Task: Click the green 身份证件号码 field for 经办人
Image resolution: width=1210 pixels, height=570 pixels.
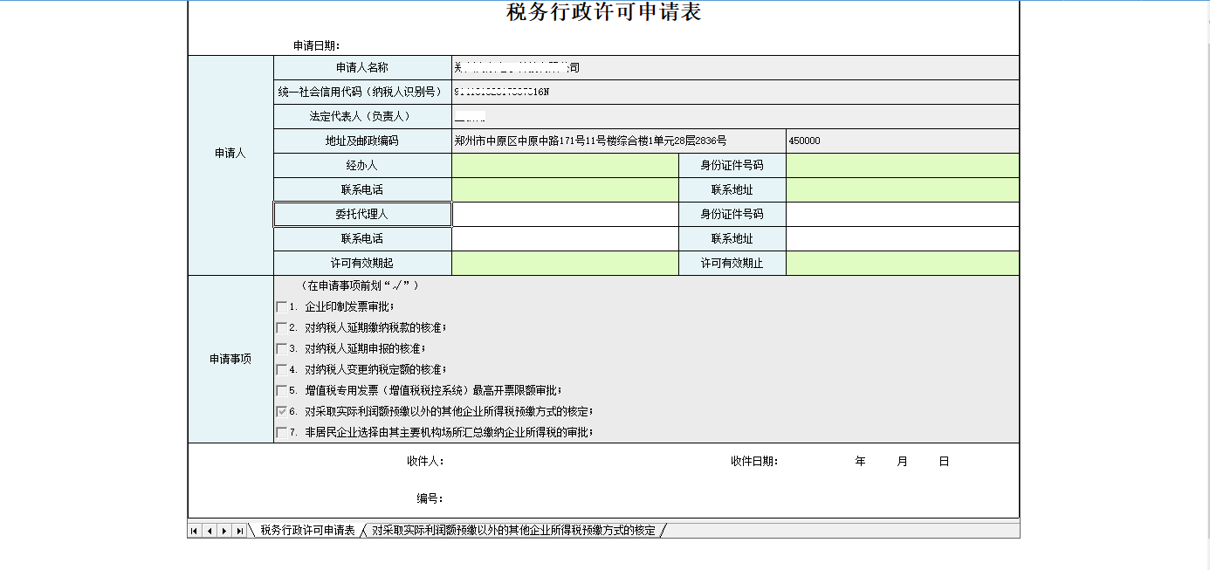Action: pyautogui.click(x=902, y=166)
